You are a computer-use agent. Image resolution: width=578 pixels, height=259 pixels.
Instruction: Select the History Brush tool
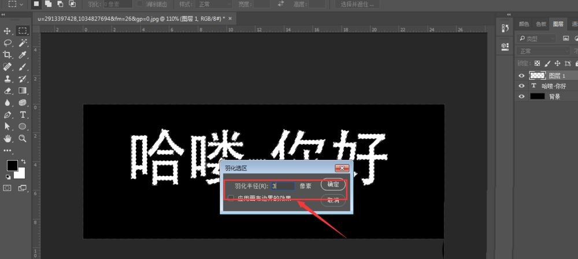click(23, 79)
